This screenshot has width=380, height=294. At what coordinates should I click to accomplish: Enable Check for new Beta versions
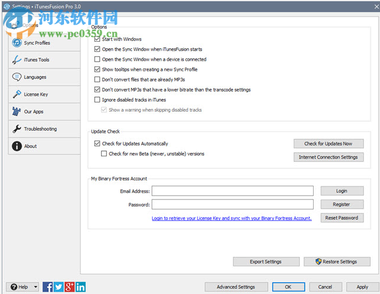pyautogui.click(x=104, y=153)
